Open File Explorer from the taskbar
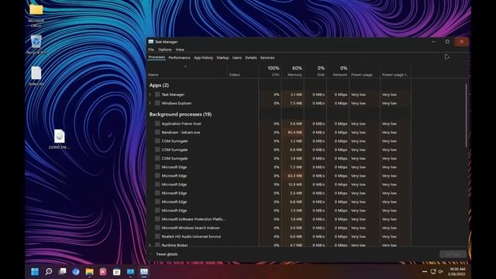The width and height of the screenshot is (496, 279). click(x=90, y=271)
